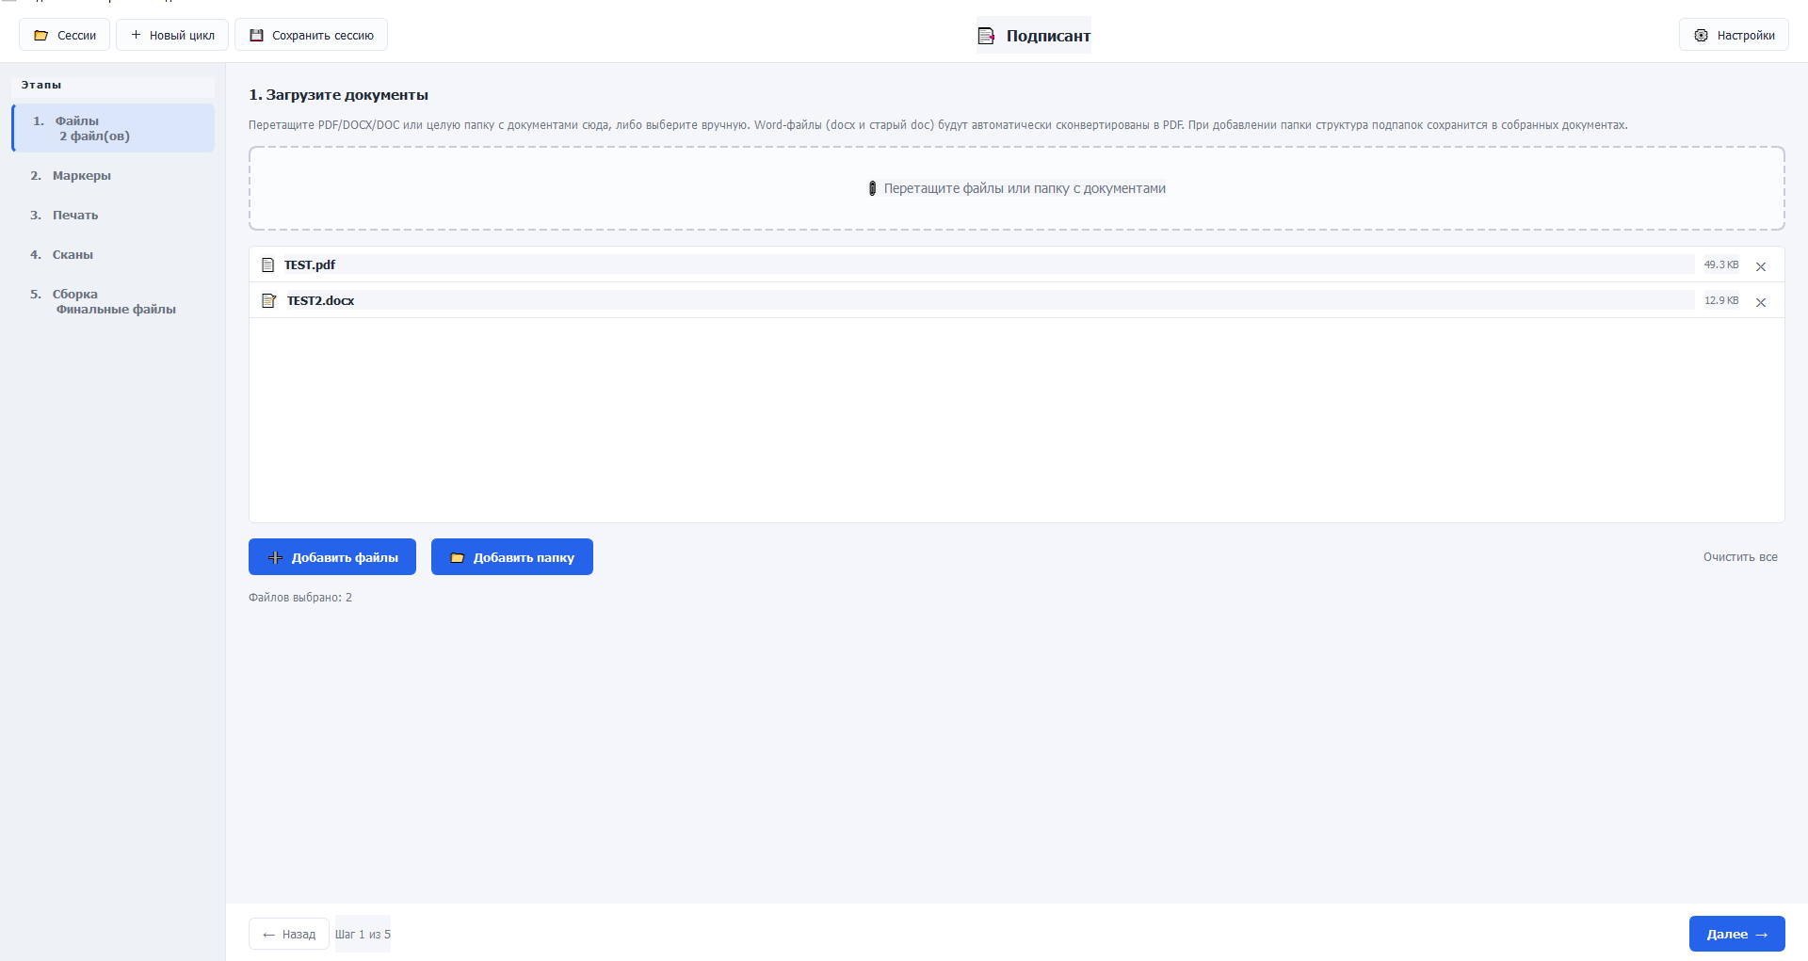Click Добавить файлы button
The width and height of the screenshot is (1808, 961).
[332, 557]
